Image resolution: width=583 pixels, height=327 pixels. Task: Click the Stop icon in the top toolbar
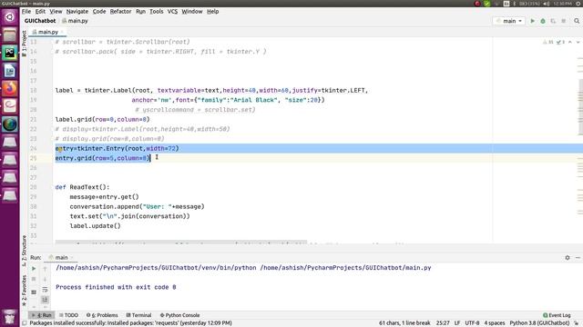coord(564,21)
